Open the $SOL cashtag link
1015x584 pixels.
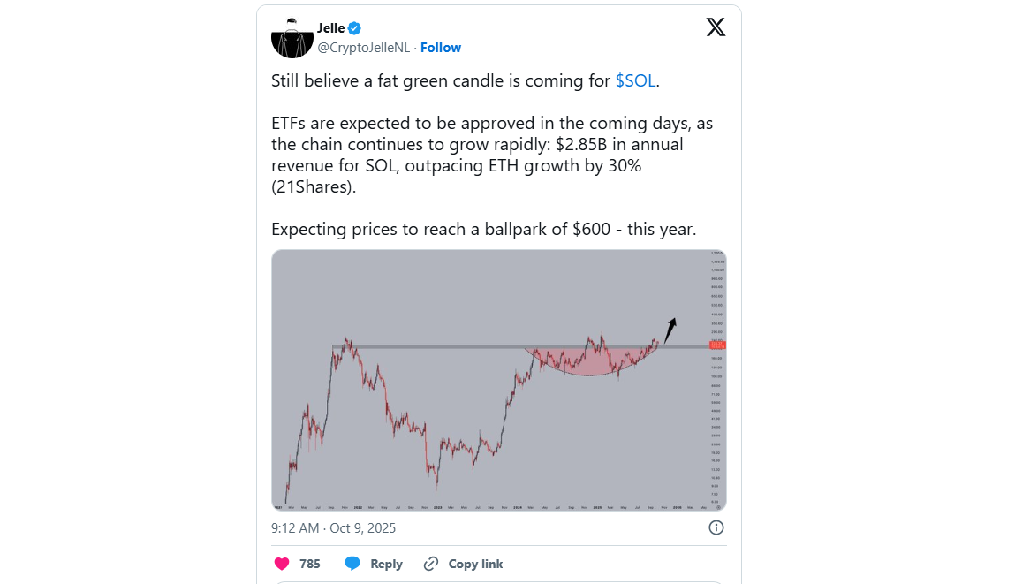click(635, 80)
